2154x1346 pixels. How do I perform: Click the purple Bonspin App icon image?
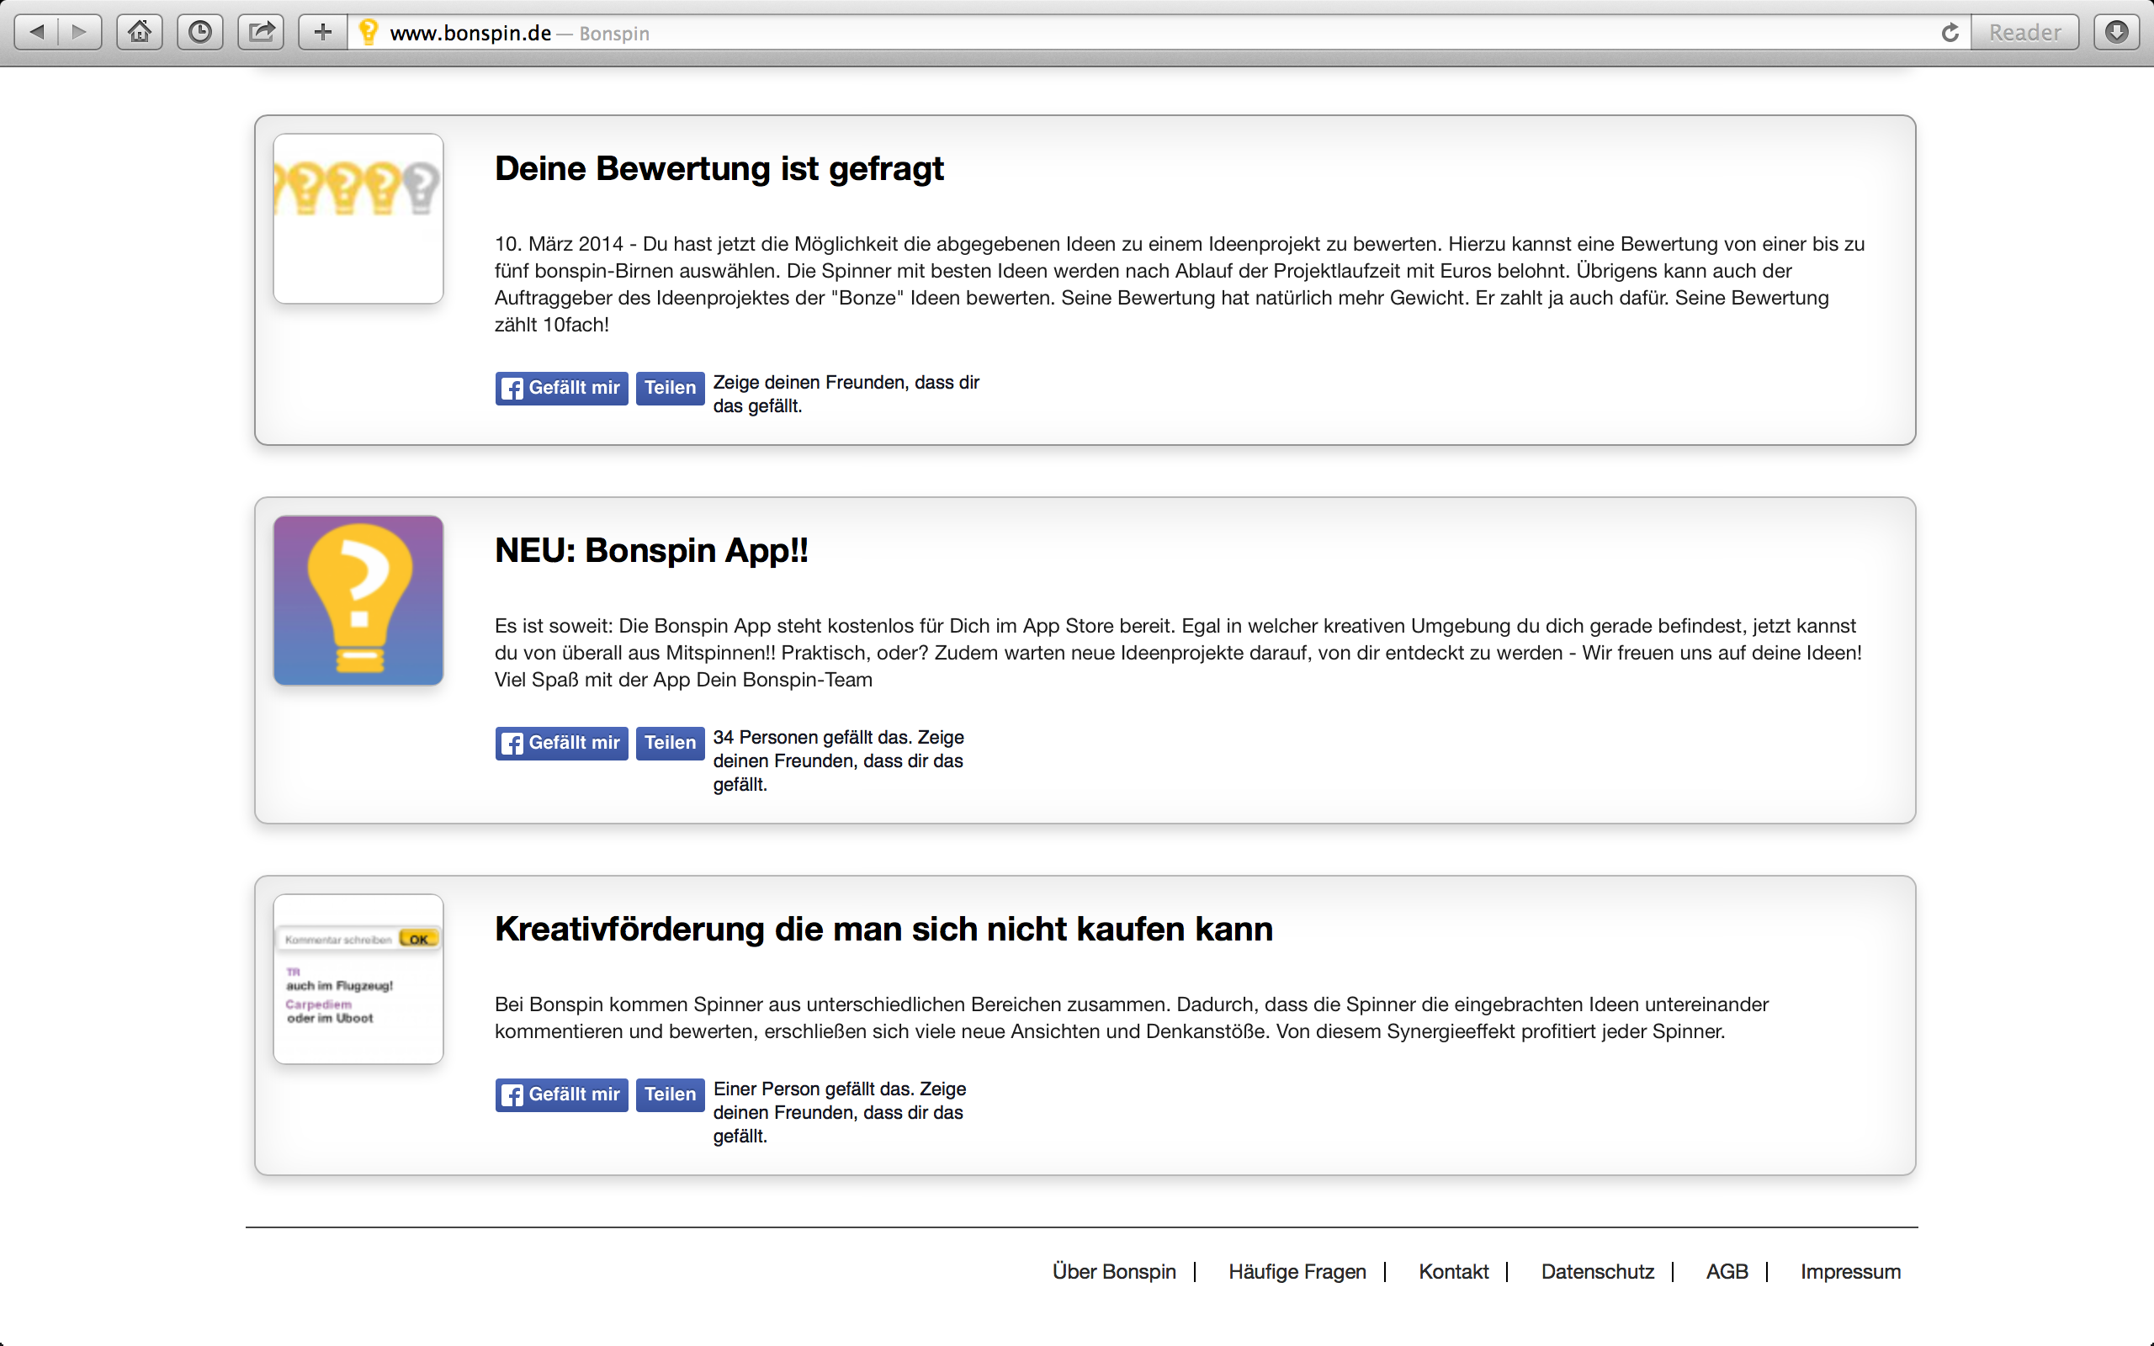[x=358, y=600]
